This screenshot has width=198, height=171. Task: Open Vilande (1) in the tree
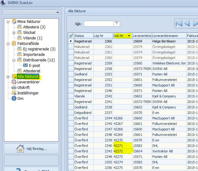pyautogui.click(x=33, y=38)
